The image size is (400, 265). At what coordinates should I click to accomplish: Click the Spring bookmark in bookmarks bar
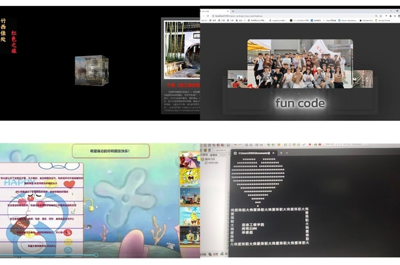coord(383,20)
